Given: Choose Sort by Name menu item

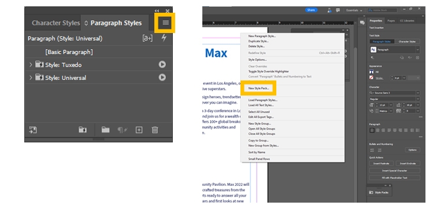Looking at the screenshot, I should coord(257,152).
